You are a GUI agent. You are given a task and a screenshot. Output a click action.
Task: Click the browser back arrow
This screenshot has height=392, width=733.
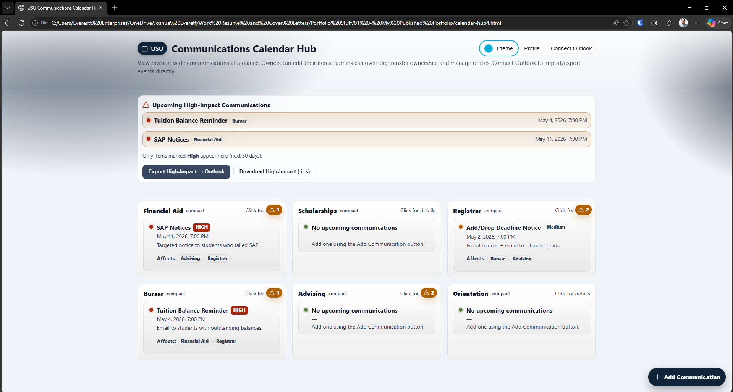(8, 23)
